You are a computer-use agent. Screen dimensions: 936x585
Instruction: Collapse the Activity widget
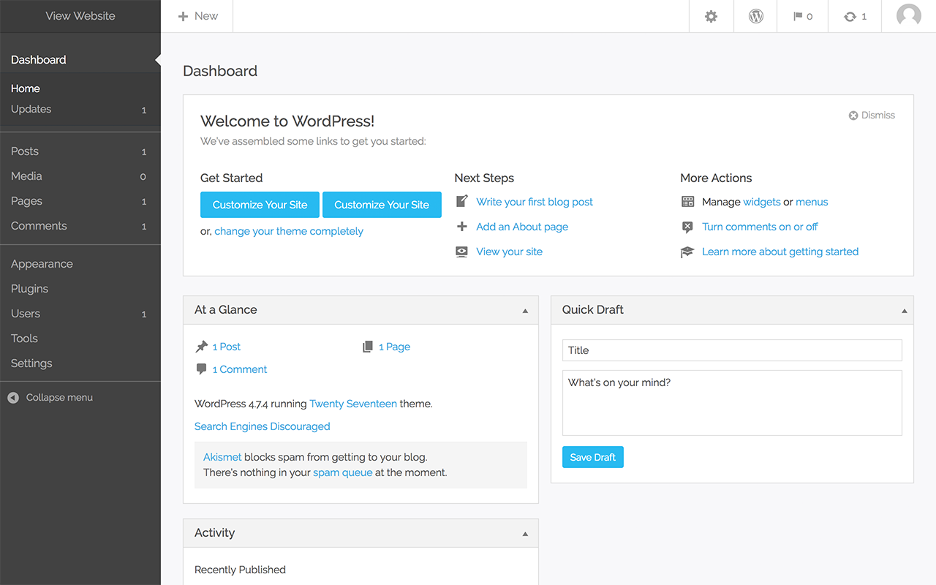525,534
